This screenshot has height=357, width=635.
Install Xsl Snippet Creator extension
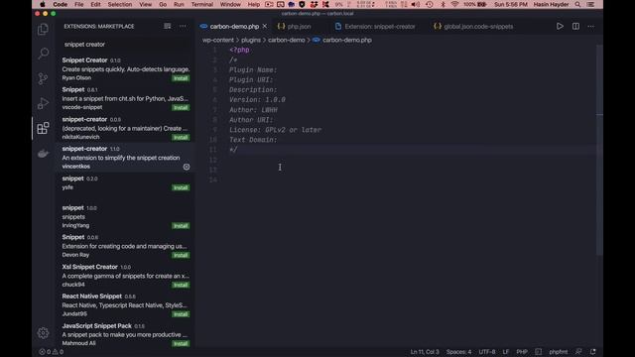tap(181, 285)
